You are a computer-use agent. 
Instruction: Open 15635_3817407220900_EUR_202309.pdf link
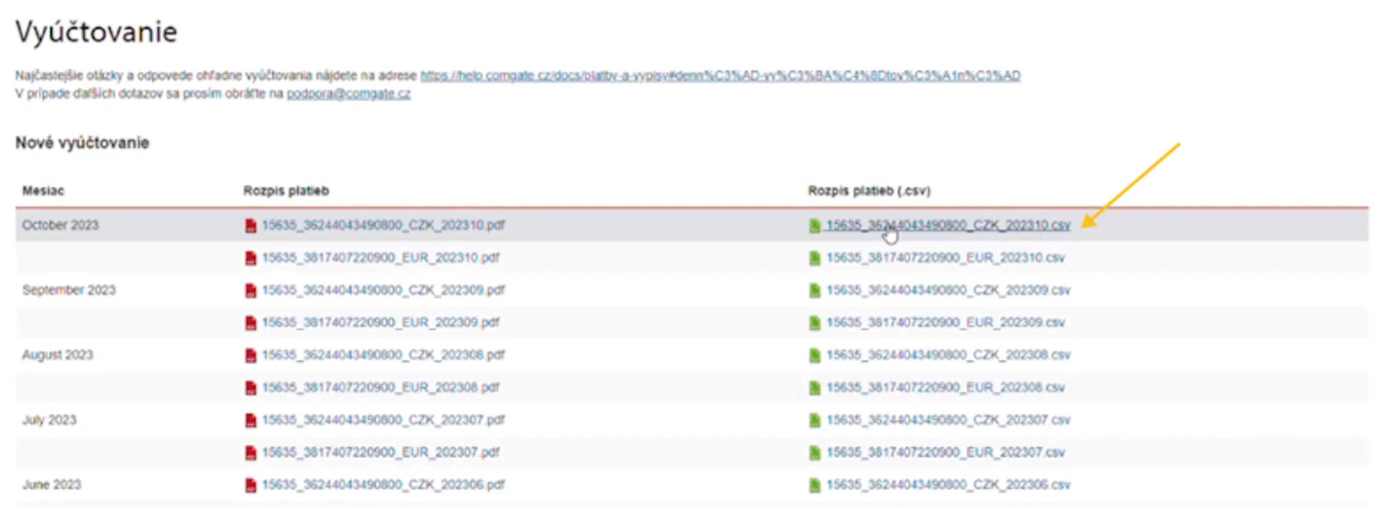(381, 323)
